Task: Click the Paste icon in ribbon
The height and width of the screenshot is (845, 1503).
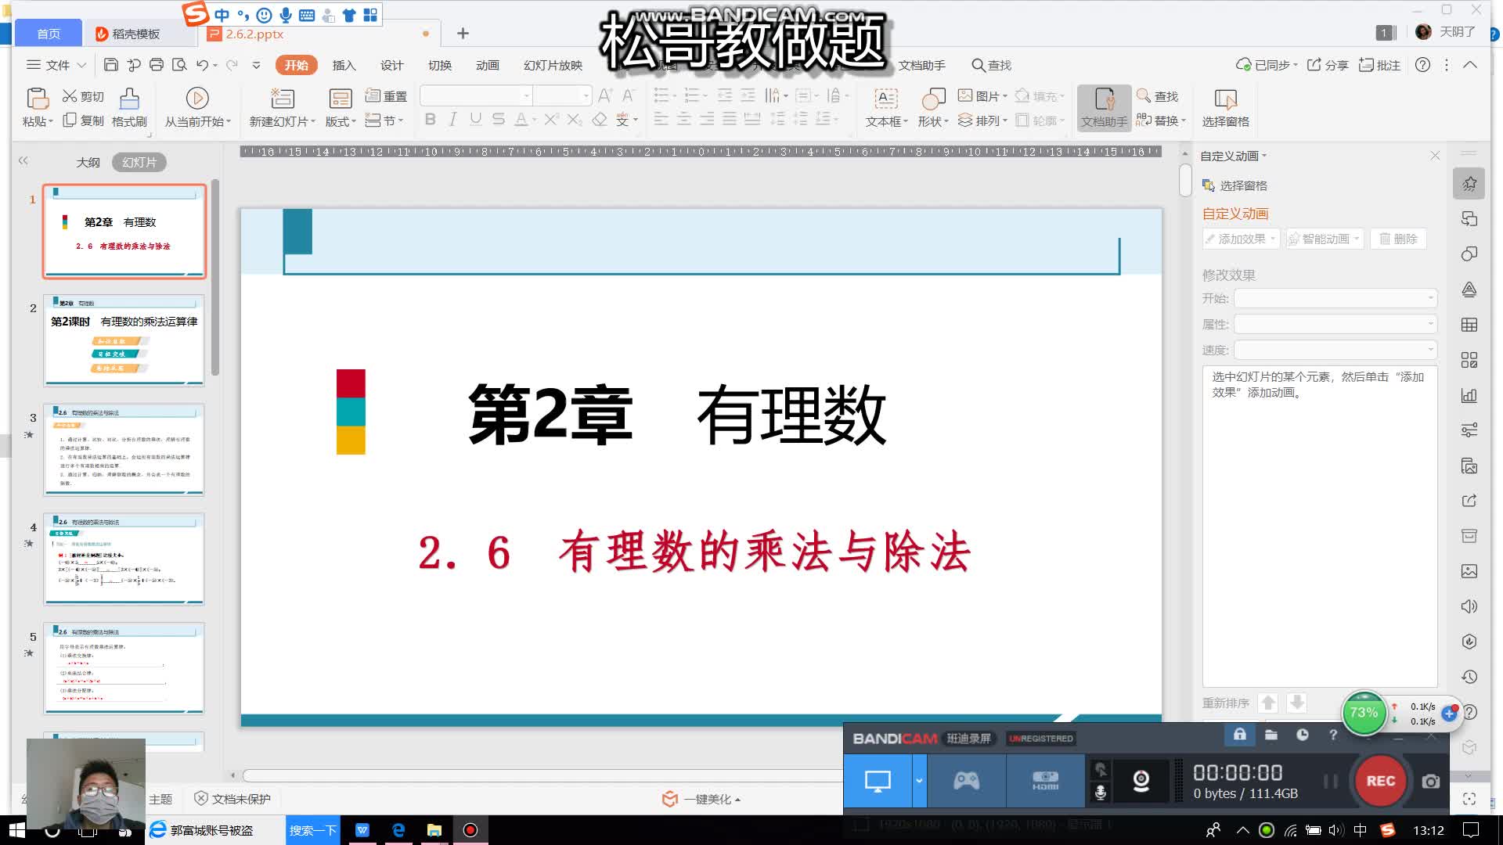Action: point(37,99)
